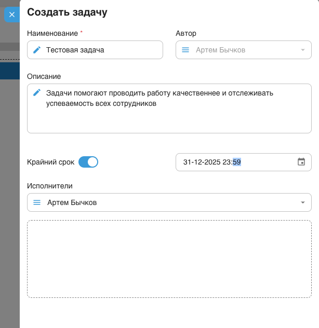This screenshot has width=319, height=328.
Task: Click the list icon in the Автор field
Action: pyautogui.click(x=185, y=50)
